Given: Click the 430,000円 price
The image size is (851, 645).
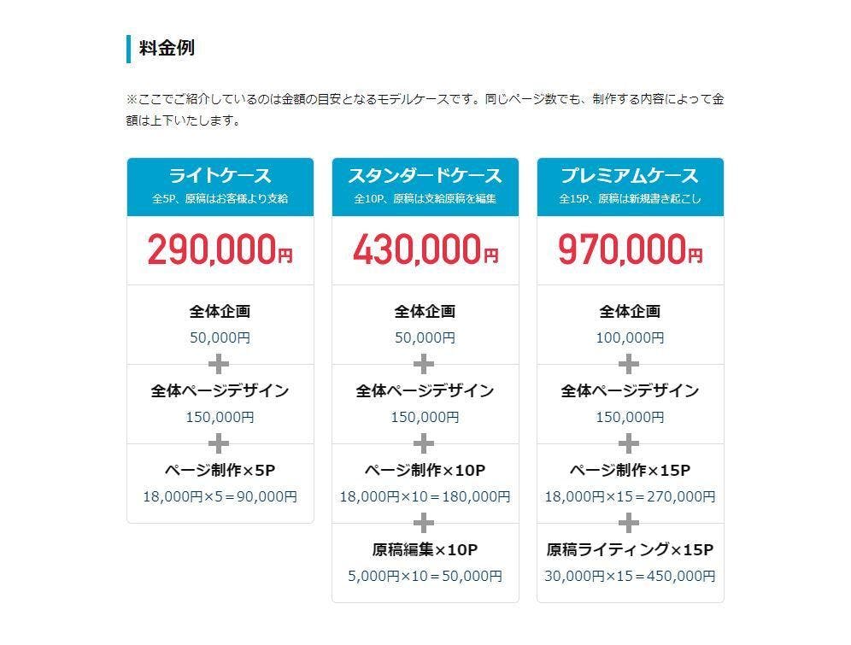Looking at the screenshot, I should 425,250.
